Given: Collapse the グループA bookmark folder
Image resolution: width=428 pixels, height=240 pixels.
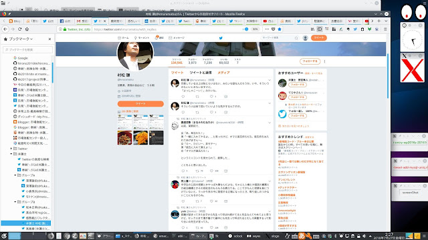Looking at the screenshot, I should [x=15, y=175].
